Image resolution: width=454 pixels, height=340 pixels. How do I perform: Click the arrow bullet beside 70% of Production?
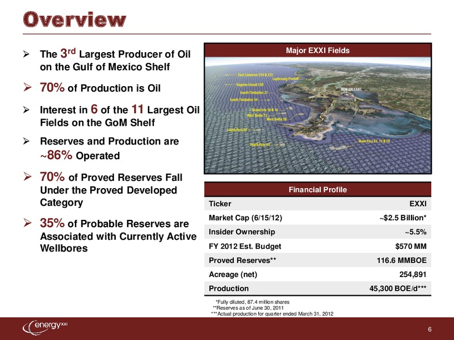click(x=27, y=87)
